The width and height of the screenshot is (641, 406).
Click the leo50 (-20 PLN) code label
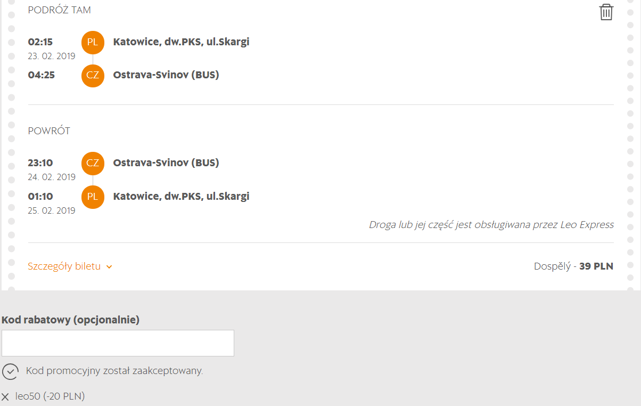pyautogui.click(x=50, y=396)
